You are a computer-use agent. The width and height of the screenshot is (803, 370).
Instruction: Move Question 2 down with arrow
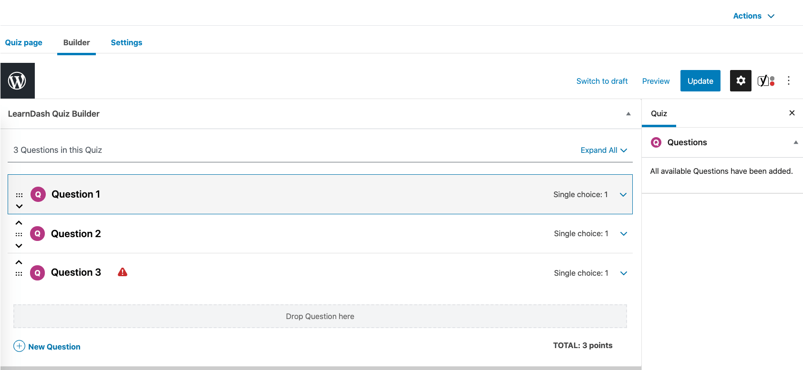[19, 246]
